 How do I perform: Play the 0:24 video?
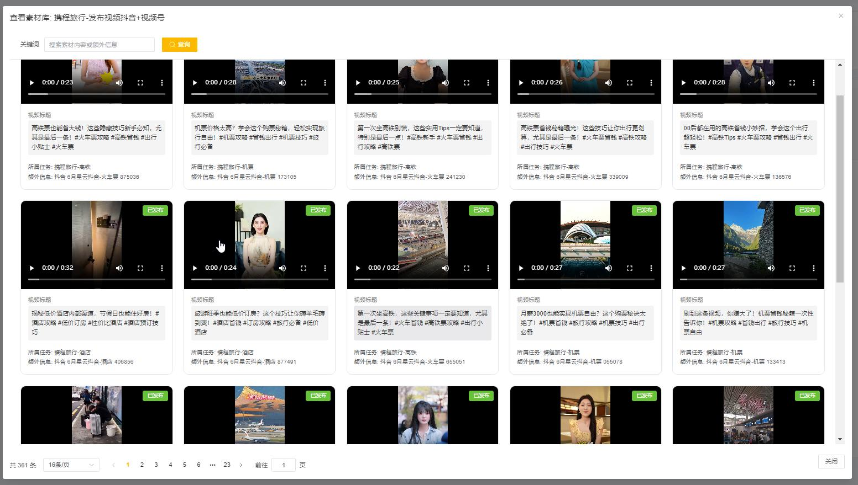point(195,268)
